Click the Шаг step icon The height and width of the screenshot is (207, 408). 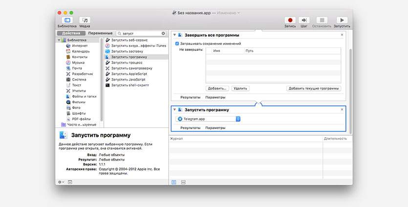click(x=304, y=21)
